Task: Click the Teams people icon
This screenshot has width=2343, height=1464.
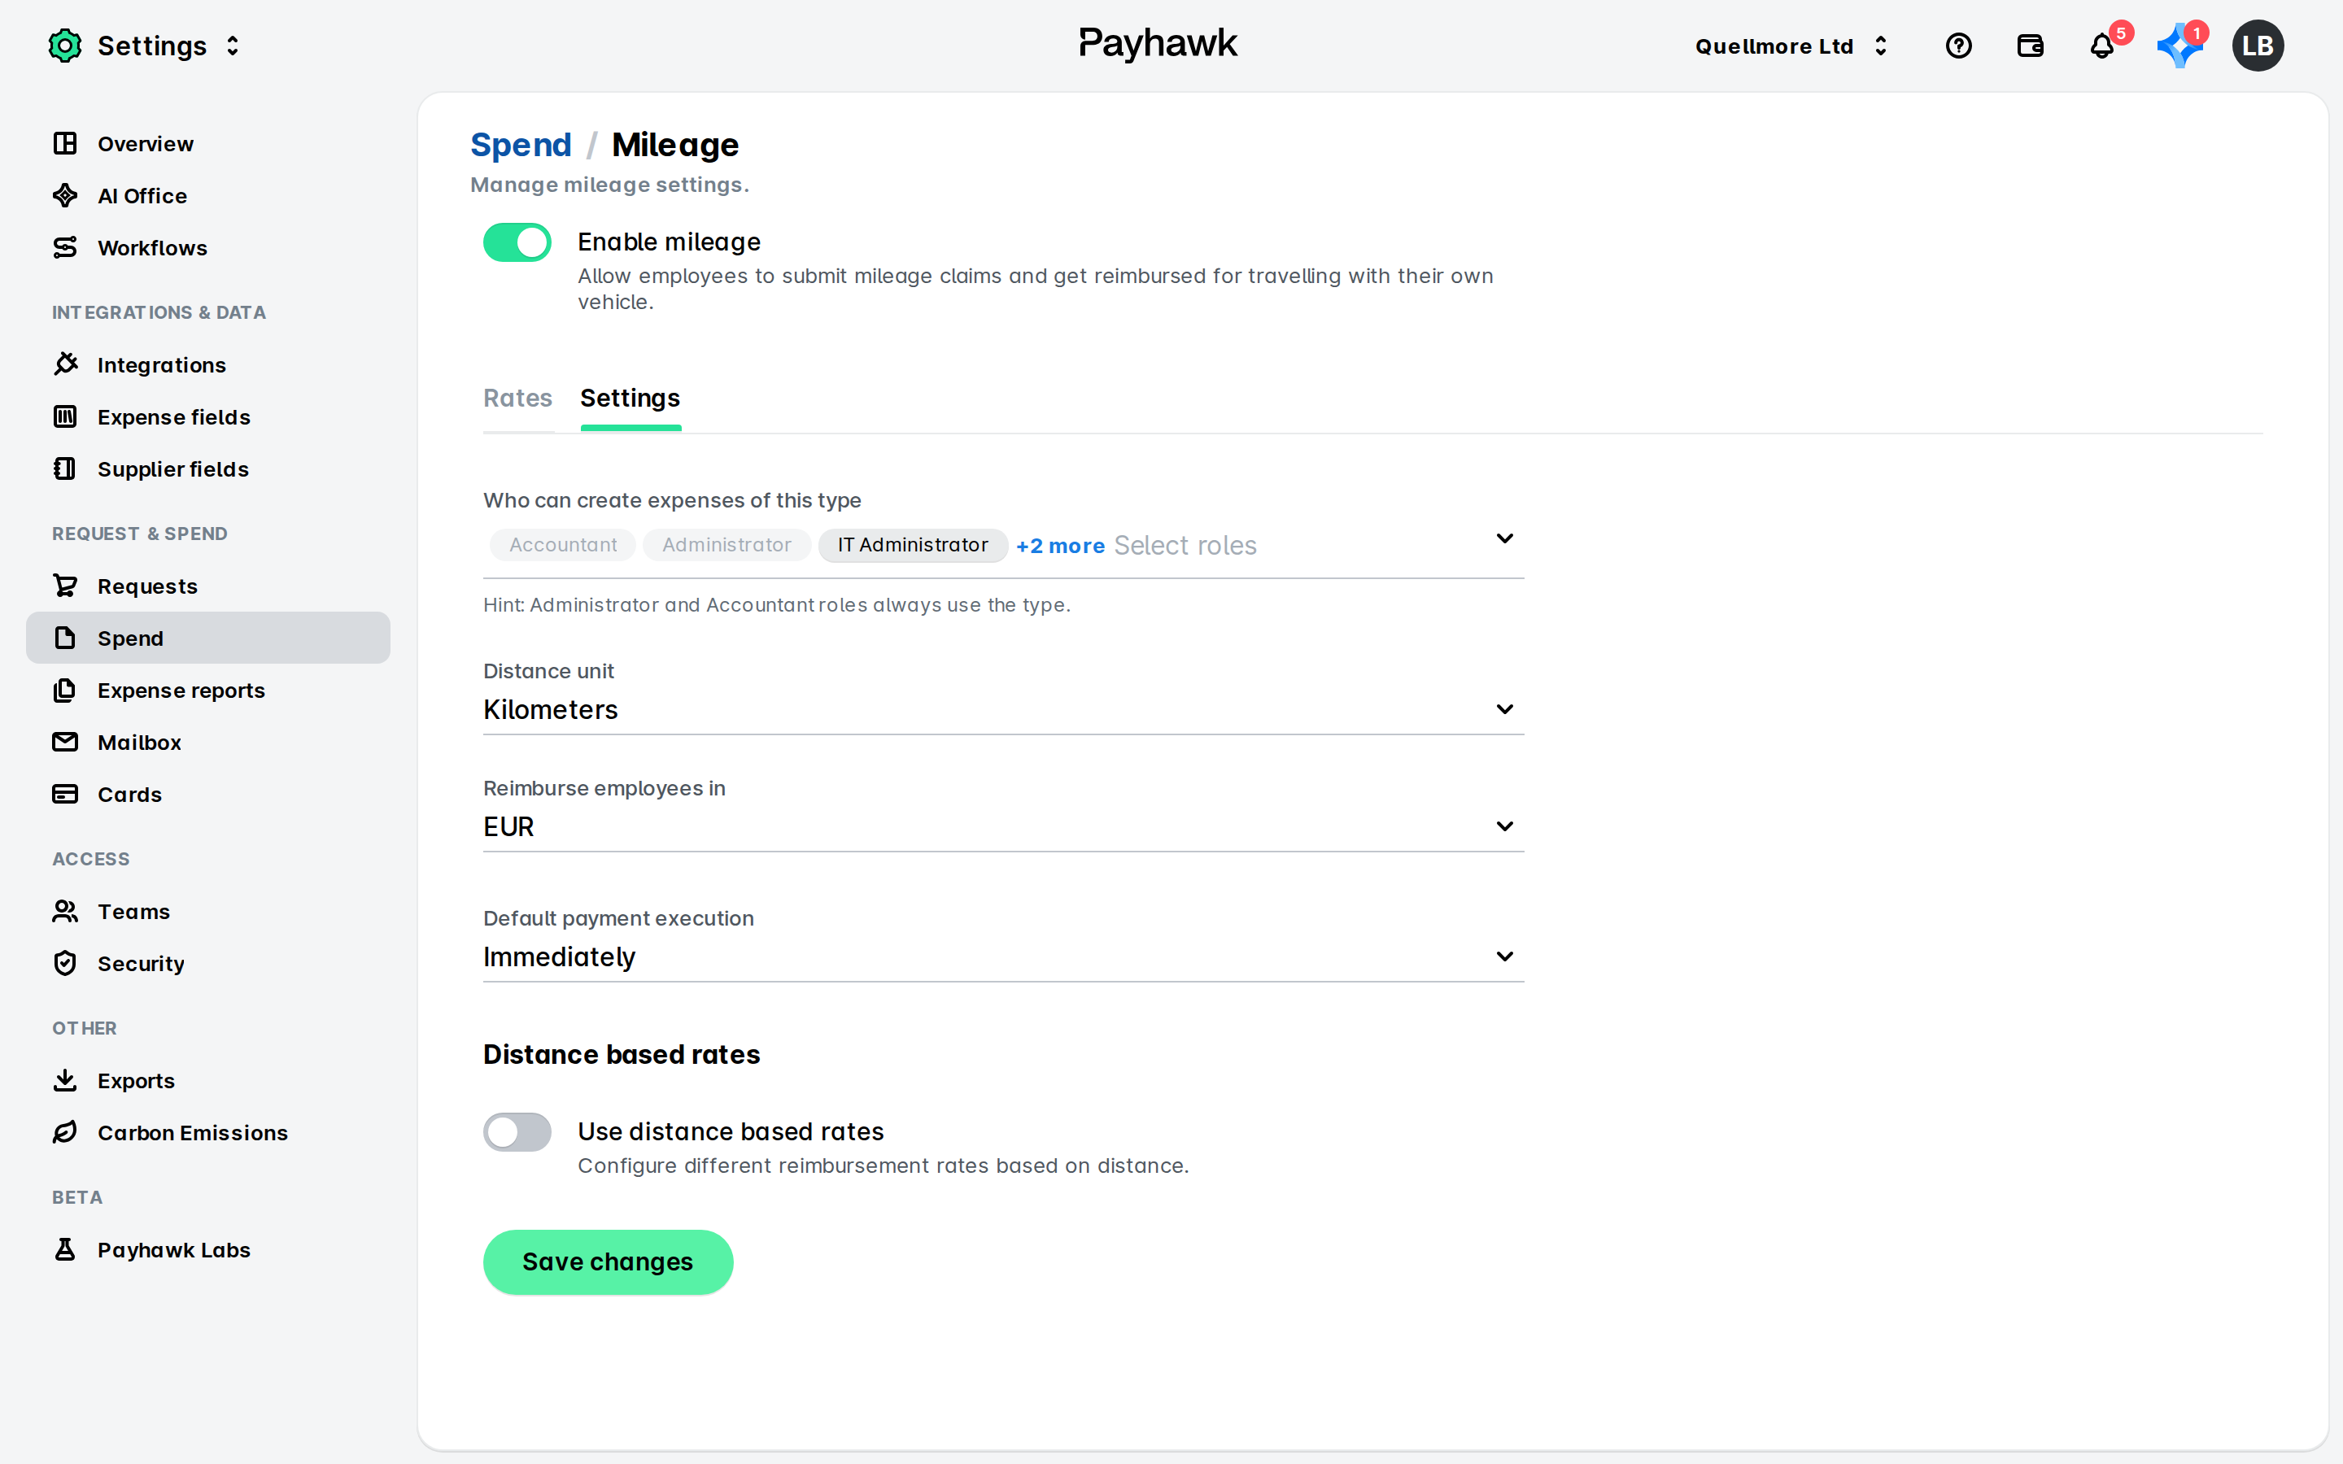Action: (65, 911)
